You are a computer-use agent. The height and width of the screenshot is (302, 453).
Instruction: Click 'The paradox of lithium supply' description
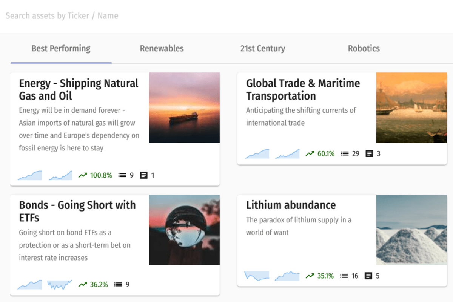coord(299,226)
